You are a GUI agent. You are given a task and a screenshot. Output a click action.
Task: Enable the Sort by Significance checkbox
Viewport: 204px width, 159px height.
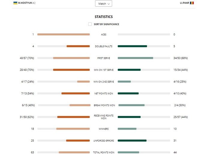click(x=90, y=24)
